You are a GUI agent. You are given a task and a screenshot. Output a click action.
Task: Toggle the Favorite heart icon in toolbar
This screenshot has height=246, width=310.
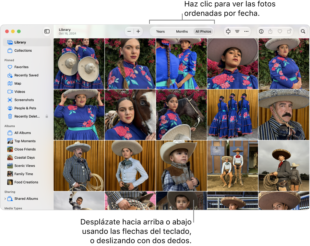click(280, 31)
